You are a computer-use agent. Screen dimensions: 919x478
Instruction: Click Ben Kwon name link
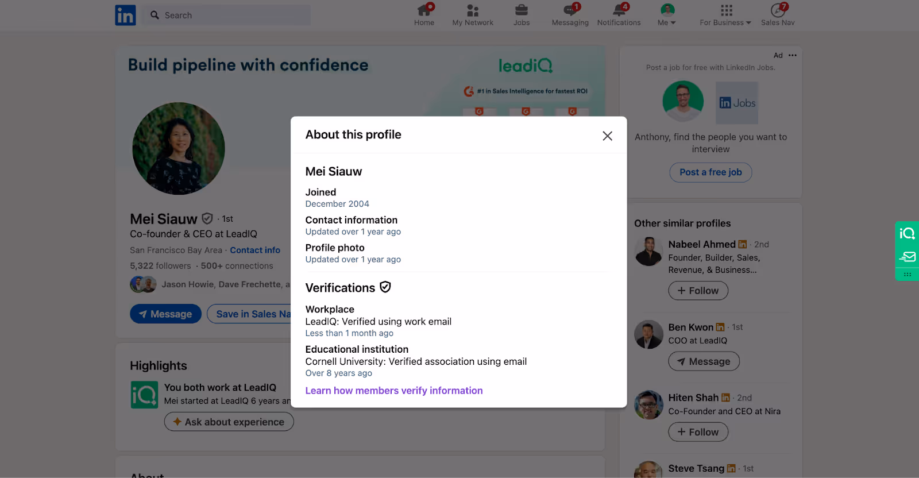click(x=691, y=327)
